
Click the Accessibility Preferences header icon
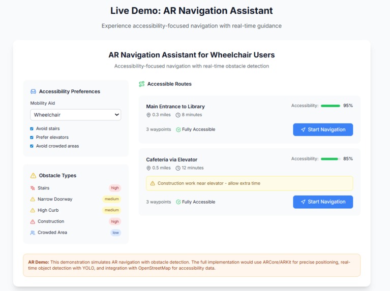pyautogui.click(x=33, y=91)
